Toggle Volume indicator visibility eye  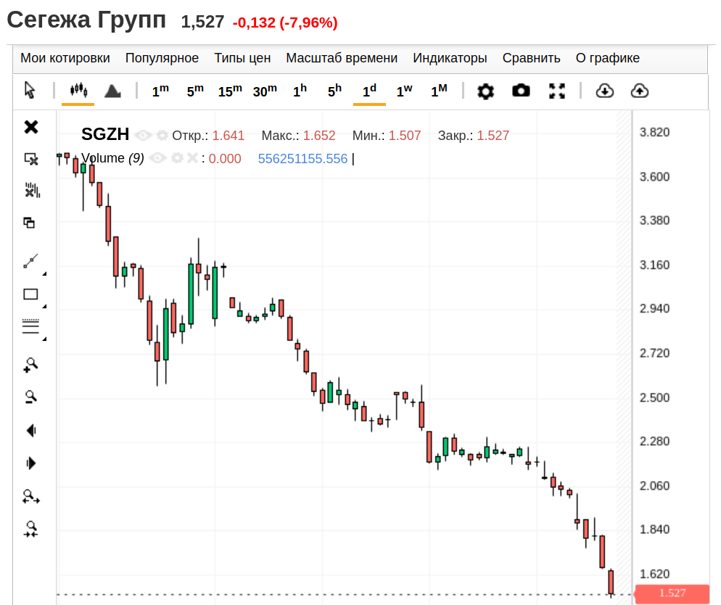(x=157, y=158)
